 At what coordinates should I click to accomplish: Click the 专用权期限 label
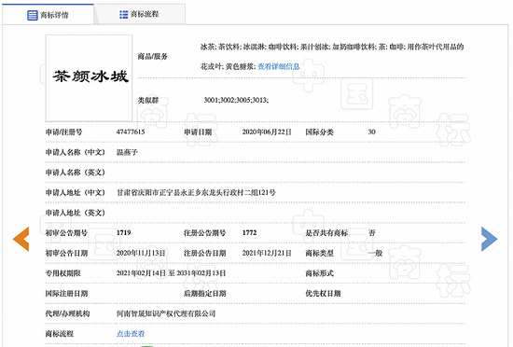pos(62,273)
